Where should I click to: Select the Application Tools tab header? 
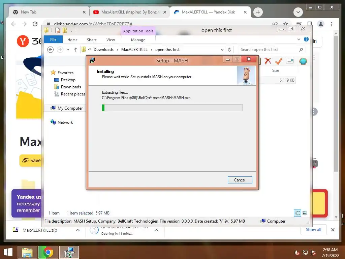(x=138, y=31)
